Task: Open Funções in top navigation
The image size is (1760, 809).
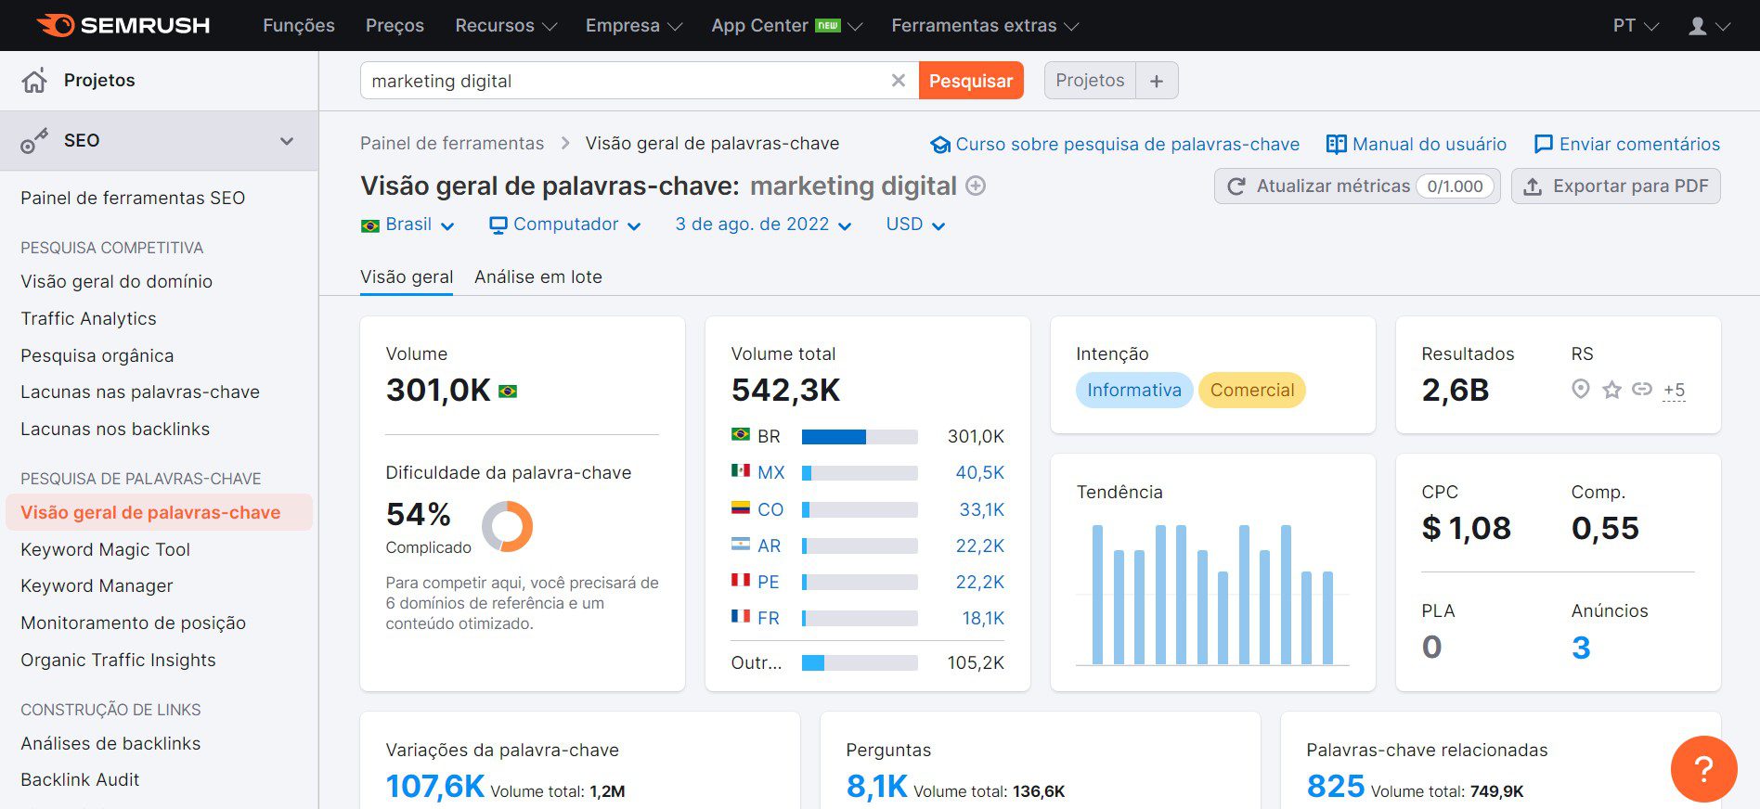Action: coord(299,26)
